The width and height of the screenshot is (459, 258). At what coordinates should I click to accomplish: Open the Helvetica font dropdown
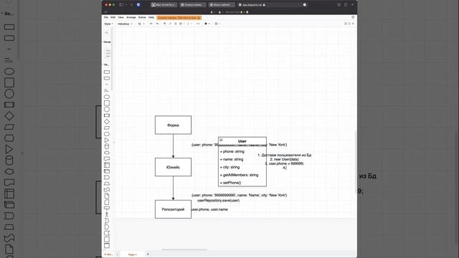tap(125, 24)
